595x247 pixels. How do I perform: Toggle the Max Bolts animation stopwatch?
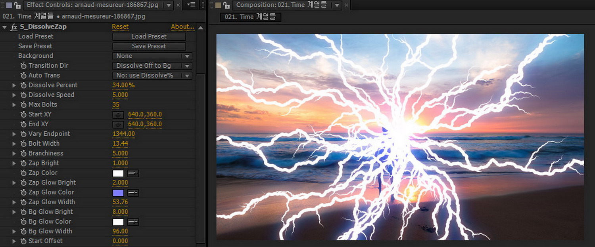[23, 104]
